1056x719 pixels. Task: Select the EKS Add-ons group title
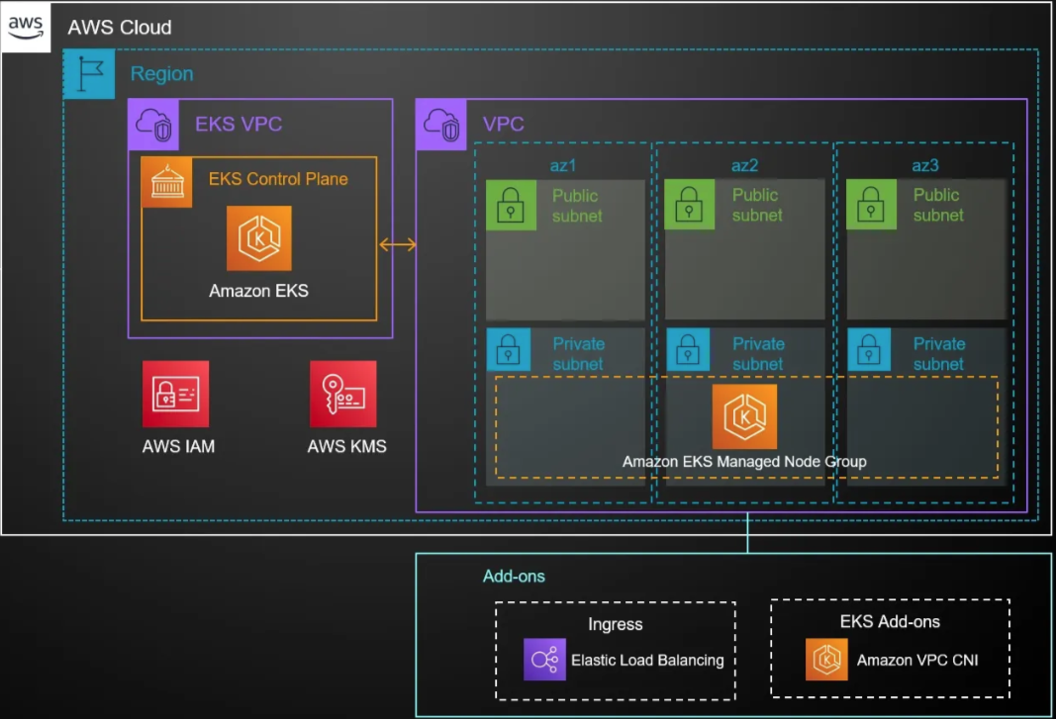point(890,621)
